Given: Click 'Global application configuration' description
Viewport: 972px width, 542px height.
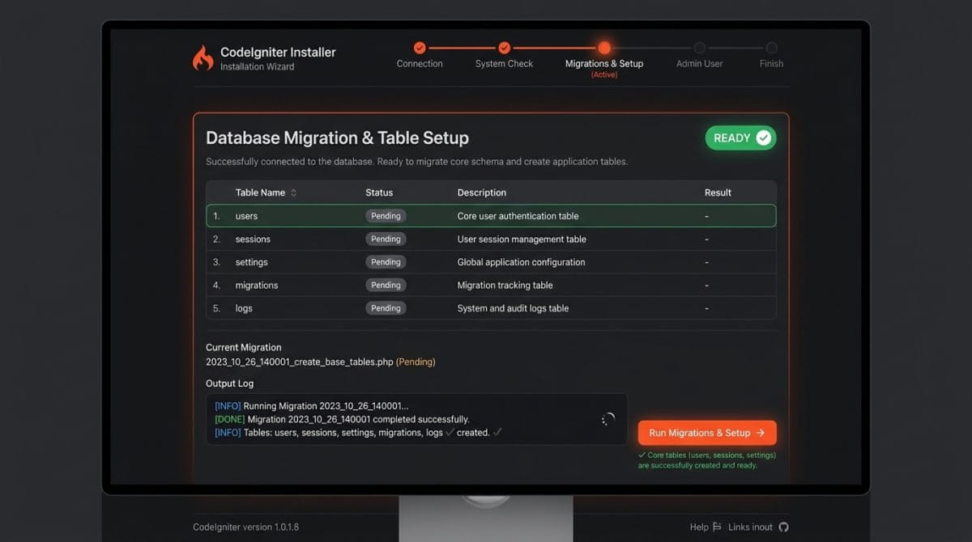Looking at the screenshot, I should [521, 262].
